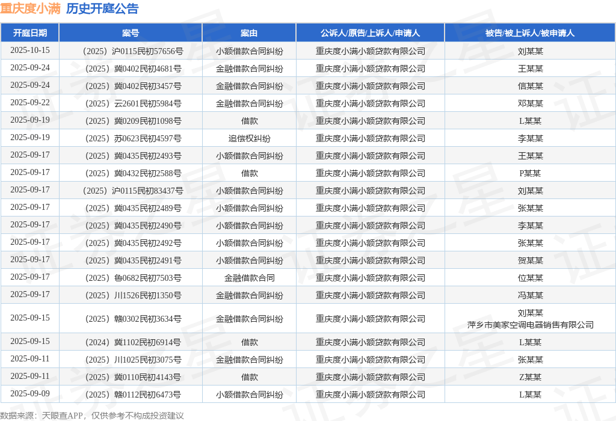Image resolution: width=616 pixels, height=421 pixels.
Task: Click defendant 李某某 in 苏0623民初4597号 row
Action: (x=531, y=138)
